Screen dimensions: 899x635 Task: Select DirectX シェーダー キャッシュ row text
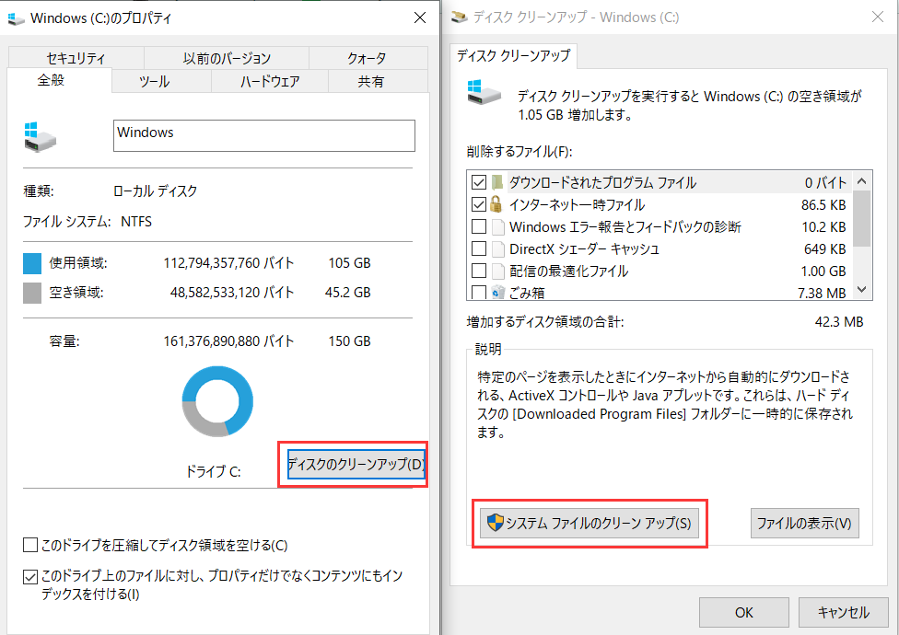tap(584, 249)
